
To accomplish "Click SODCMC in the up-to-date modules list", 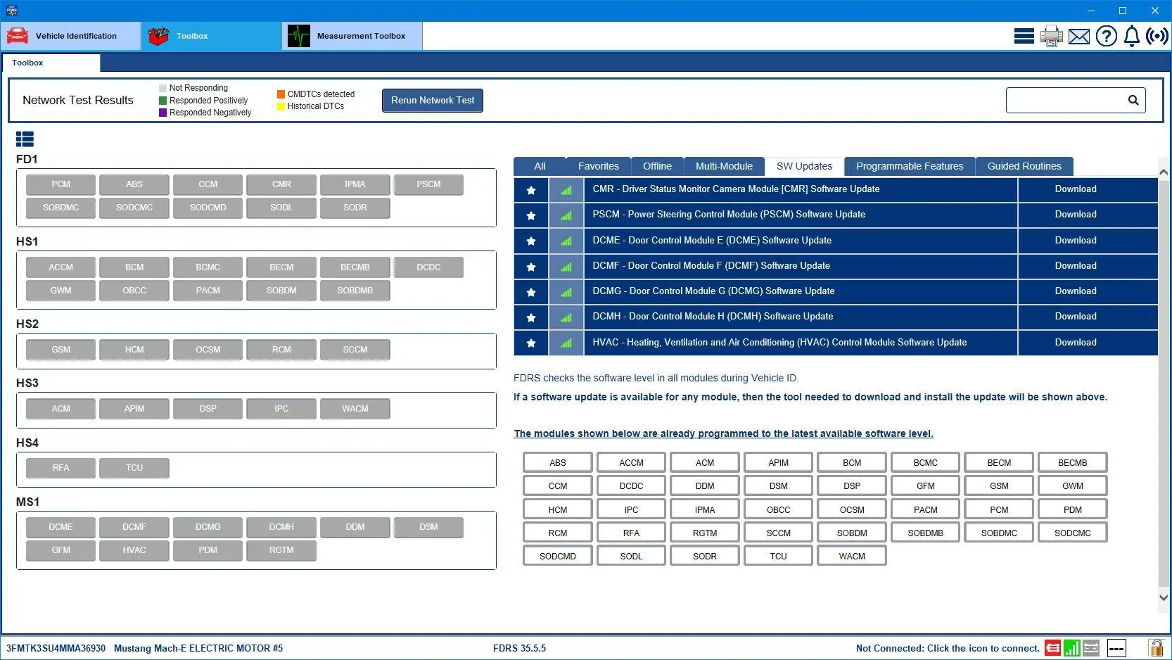I will [x=1073, y=533].
